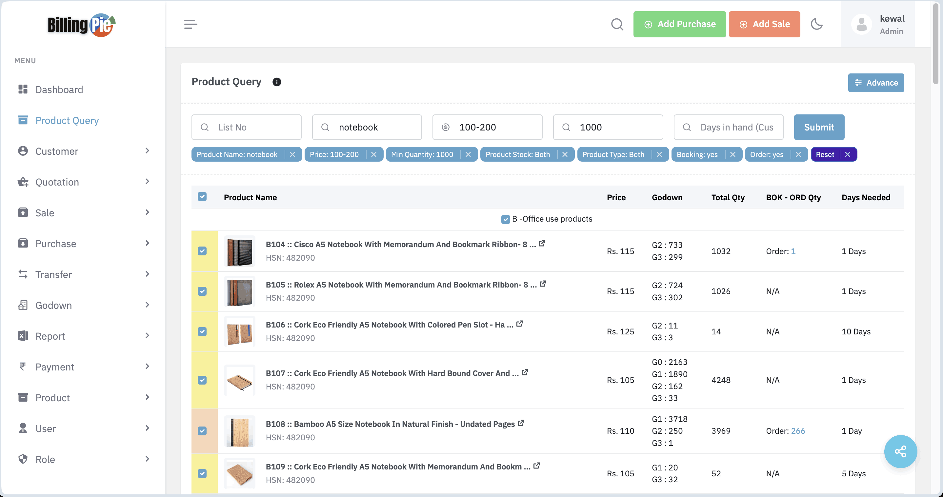
Task: Open B105 Rolex notebook external link icon
Action: [x=543, y=284]
